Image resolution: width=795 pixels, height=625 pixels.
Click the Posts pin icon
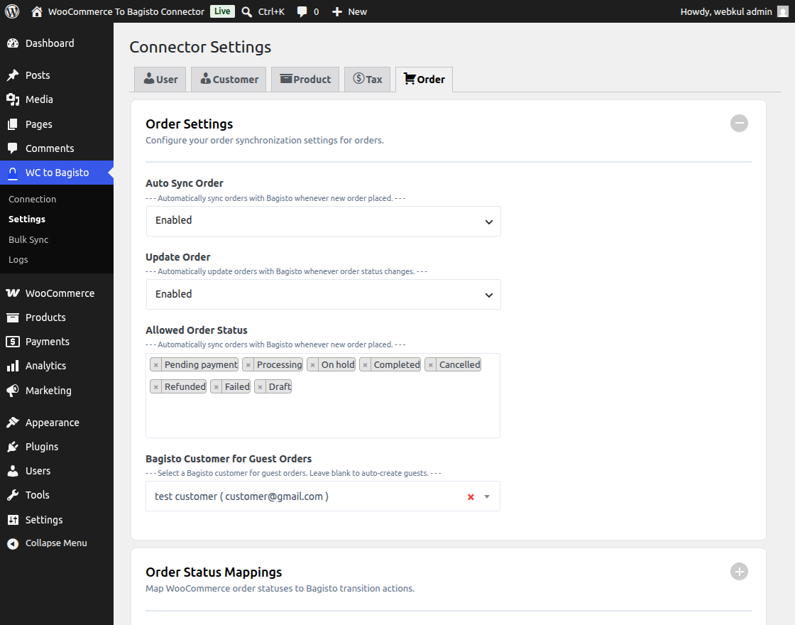(x=13, y=75)
